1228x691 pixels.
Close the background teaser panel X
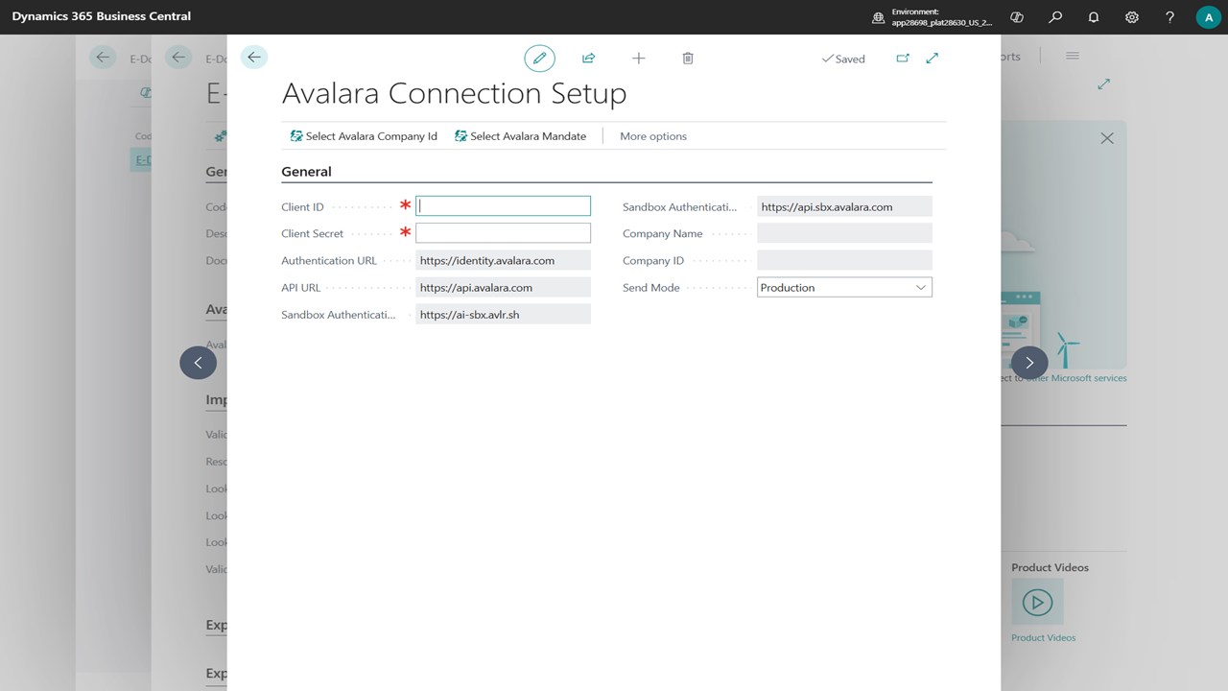[1107, 138]
